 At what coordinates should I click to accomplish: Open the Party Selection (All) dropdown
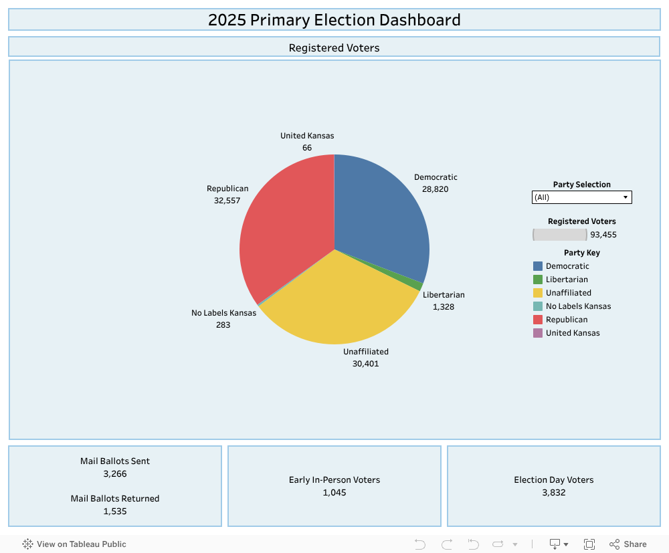click(581, 197)
